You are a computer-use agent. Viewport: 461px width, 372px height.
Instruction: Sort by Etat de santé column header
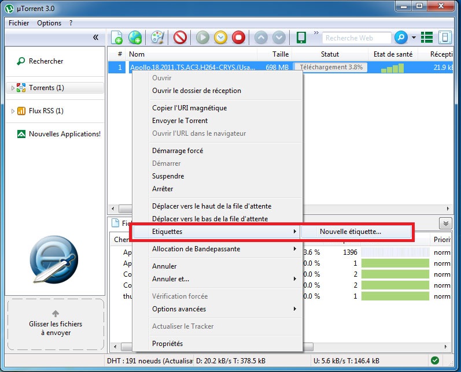[393, 54]
